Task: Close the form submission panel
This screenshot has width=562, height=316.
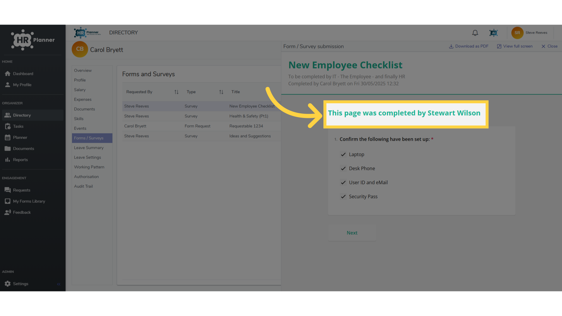Action: [549, 46]
